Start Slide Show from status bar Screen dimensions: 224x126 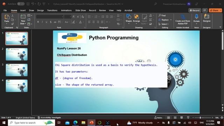pyautogui.click(x=188, y=118)
